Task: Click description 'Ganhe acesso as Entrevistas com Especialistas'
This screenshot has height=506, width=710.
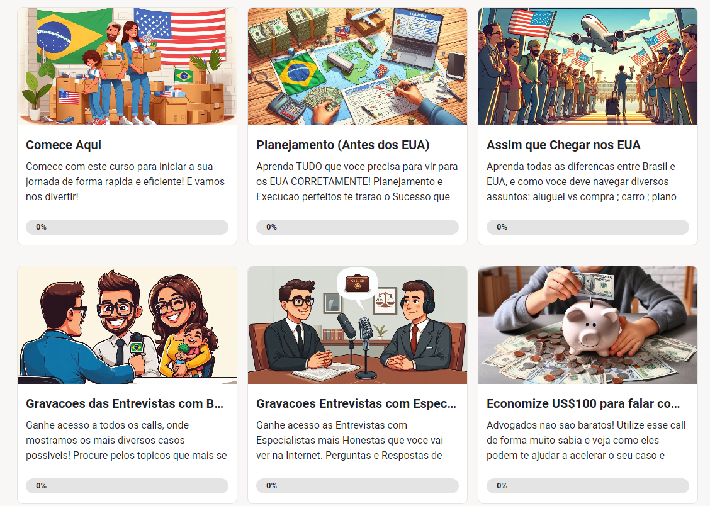Action: 349,441
